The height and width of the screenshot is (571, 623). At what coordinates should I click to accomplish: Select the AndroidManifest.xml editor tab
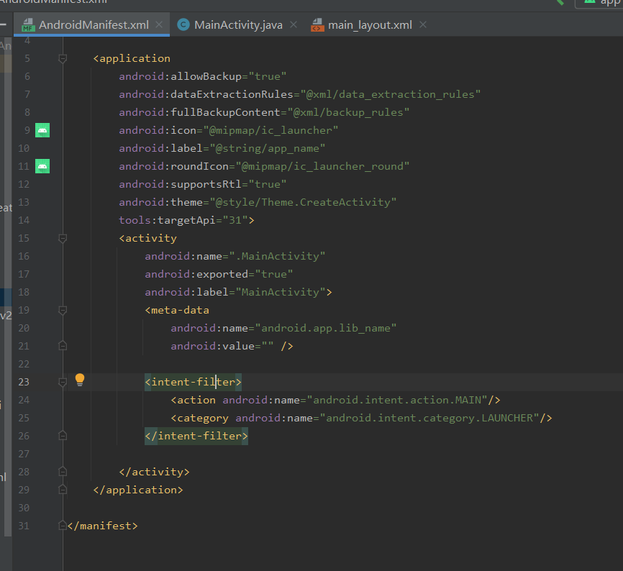click(94, 25)
